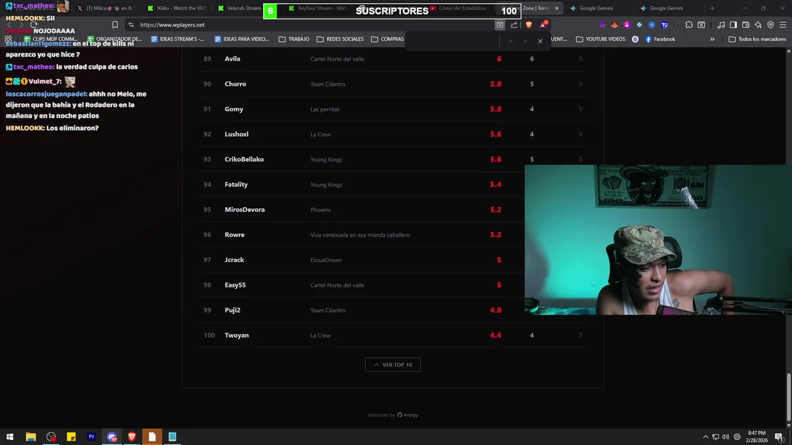
Task: Click the find-in-page icon in address bar
Action: pos(499,25)
